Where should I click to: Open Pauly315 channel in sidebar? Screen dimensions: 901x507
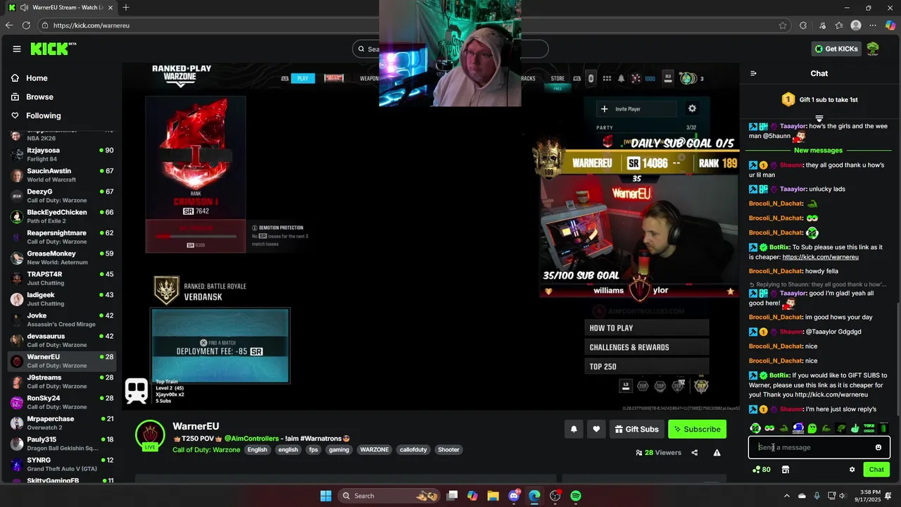(x=62, y=444)
